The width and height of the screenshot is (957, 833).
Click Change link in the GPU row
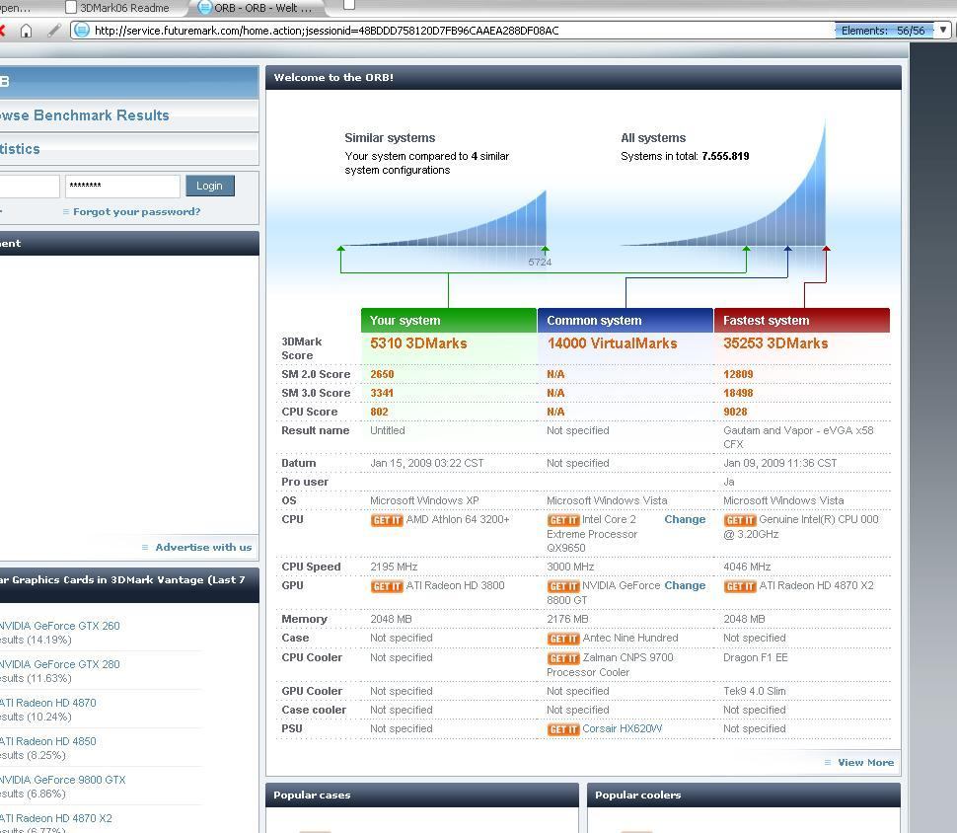click(x=685, y=585)
